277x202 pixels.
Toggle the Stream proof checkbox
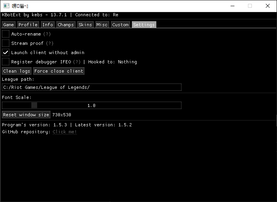pyautogui.click(x=6, y=43)
